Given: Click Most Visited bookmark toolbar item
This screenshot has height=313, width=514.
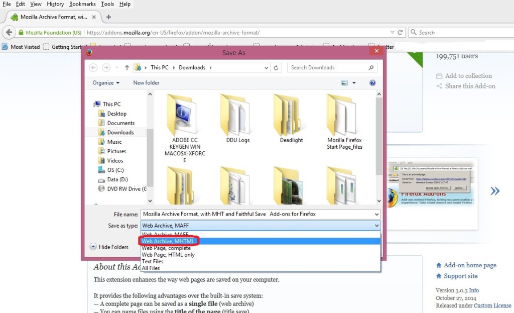Looking at the screenshot, I should 21,47.
